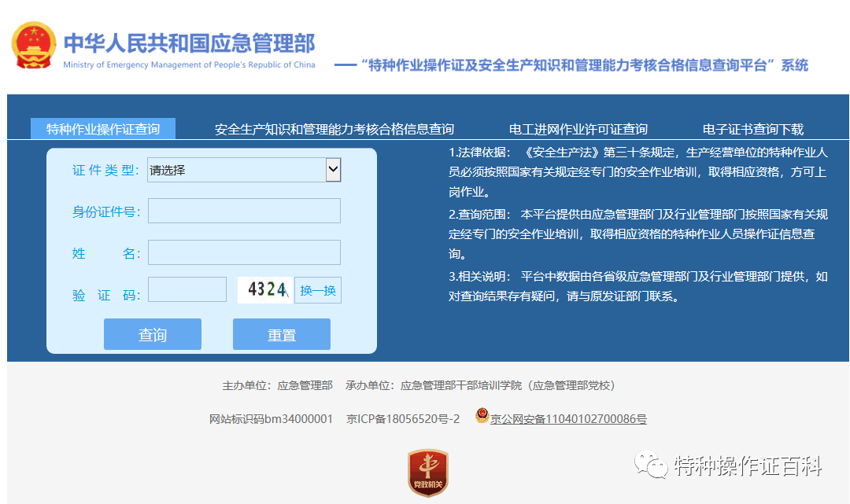850x504 pixels.
Task: Switch to 电工进网作业许可证查询 tab
Action: pos(578,129)
